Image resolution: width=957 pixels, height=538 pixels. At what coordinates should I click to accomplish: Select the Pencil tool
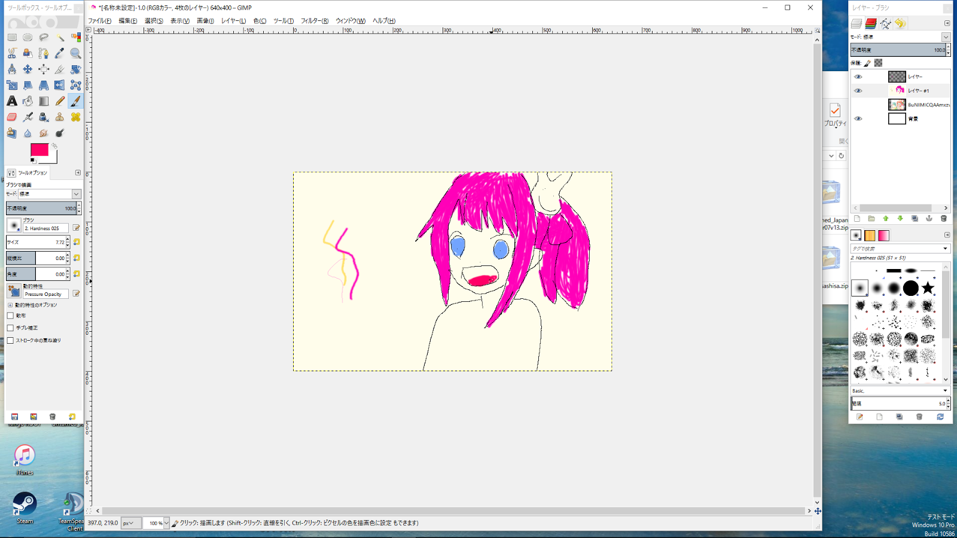point(60,101)
